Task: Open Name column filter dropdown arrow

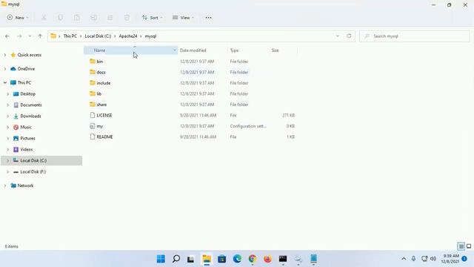Action: pos(175,50)
